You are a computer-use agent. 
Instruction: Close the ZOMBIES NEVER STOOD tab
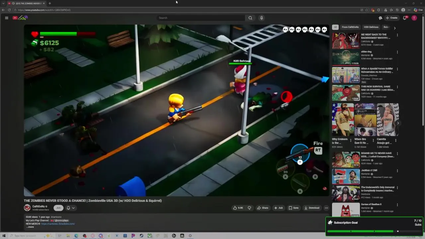(44, 3)
